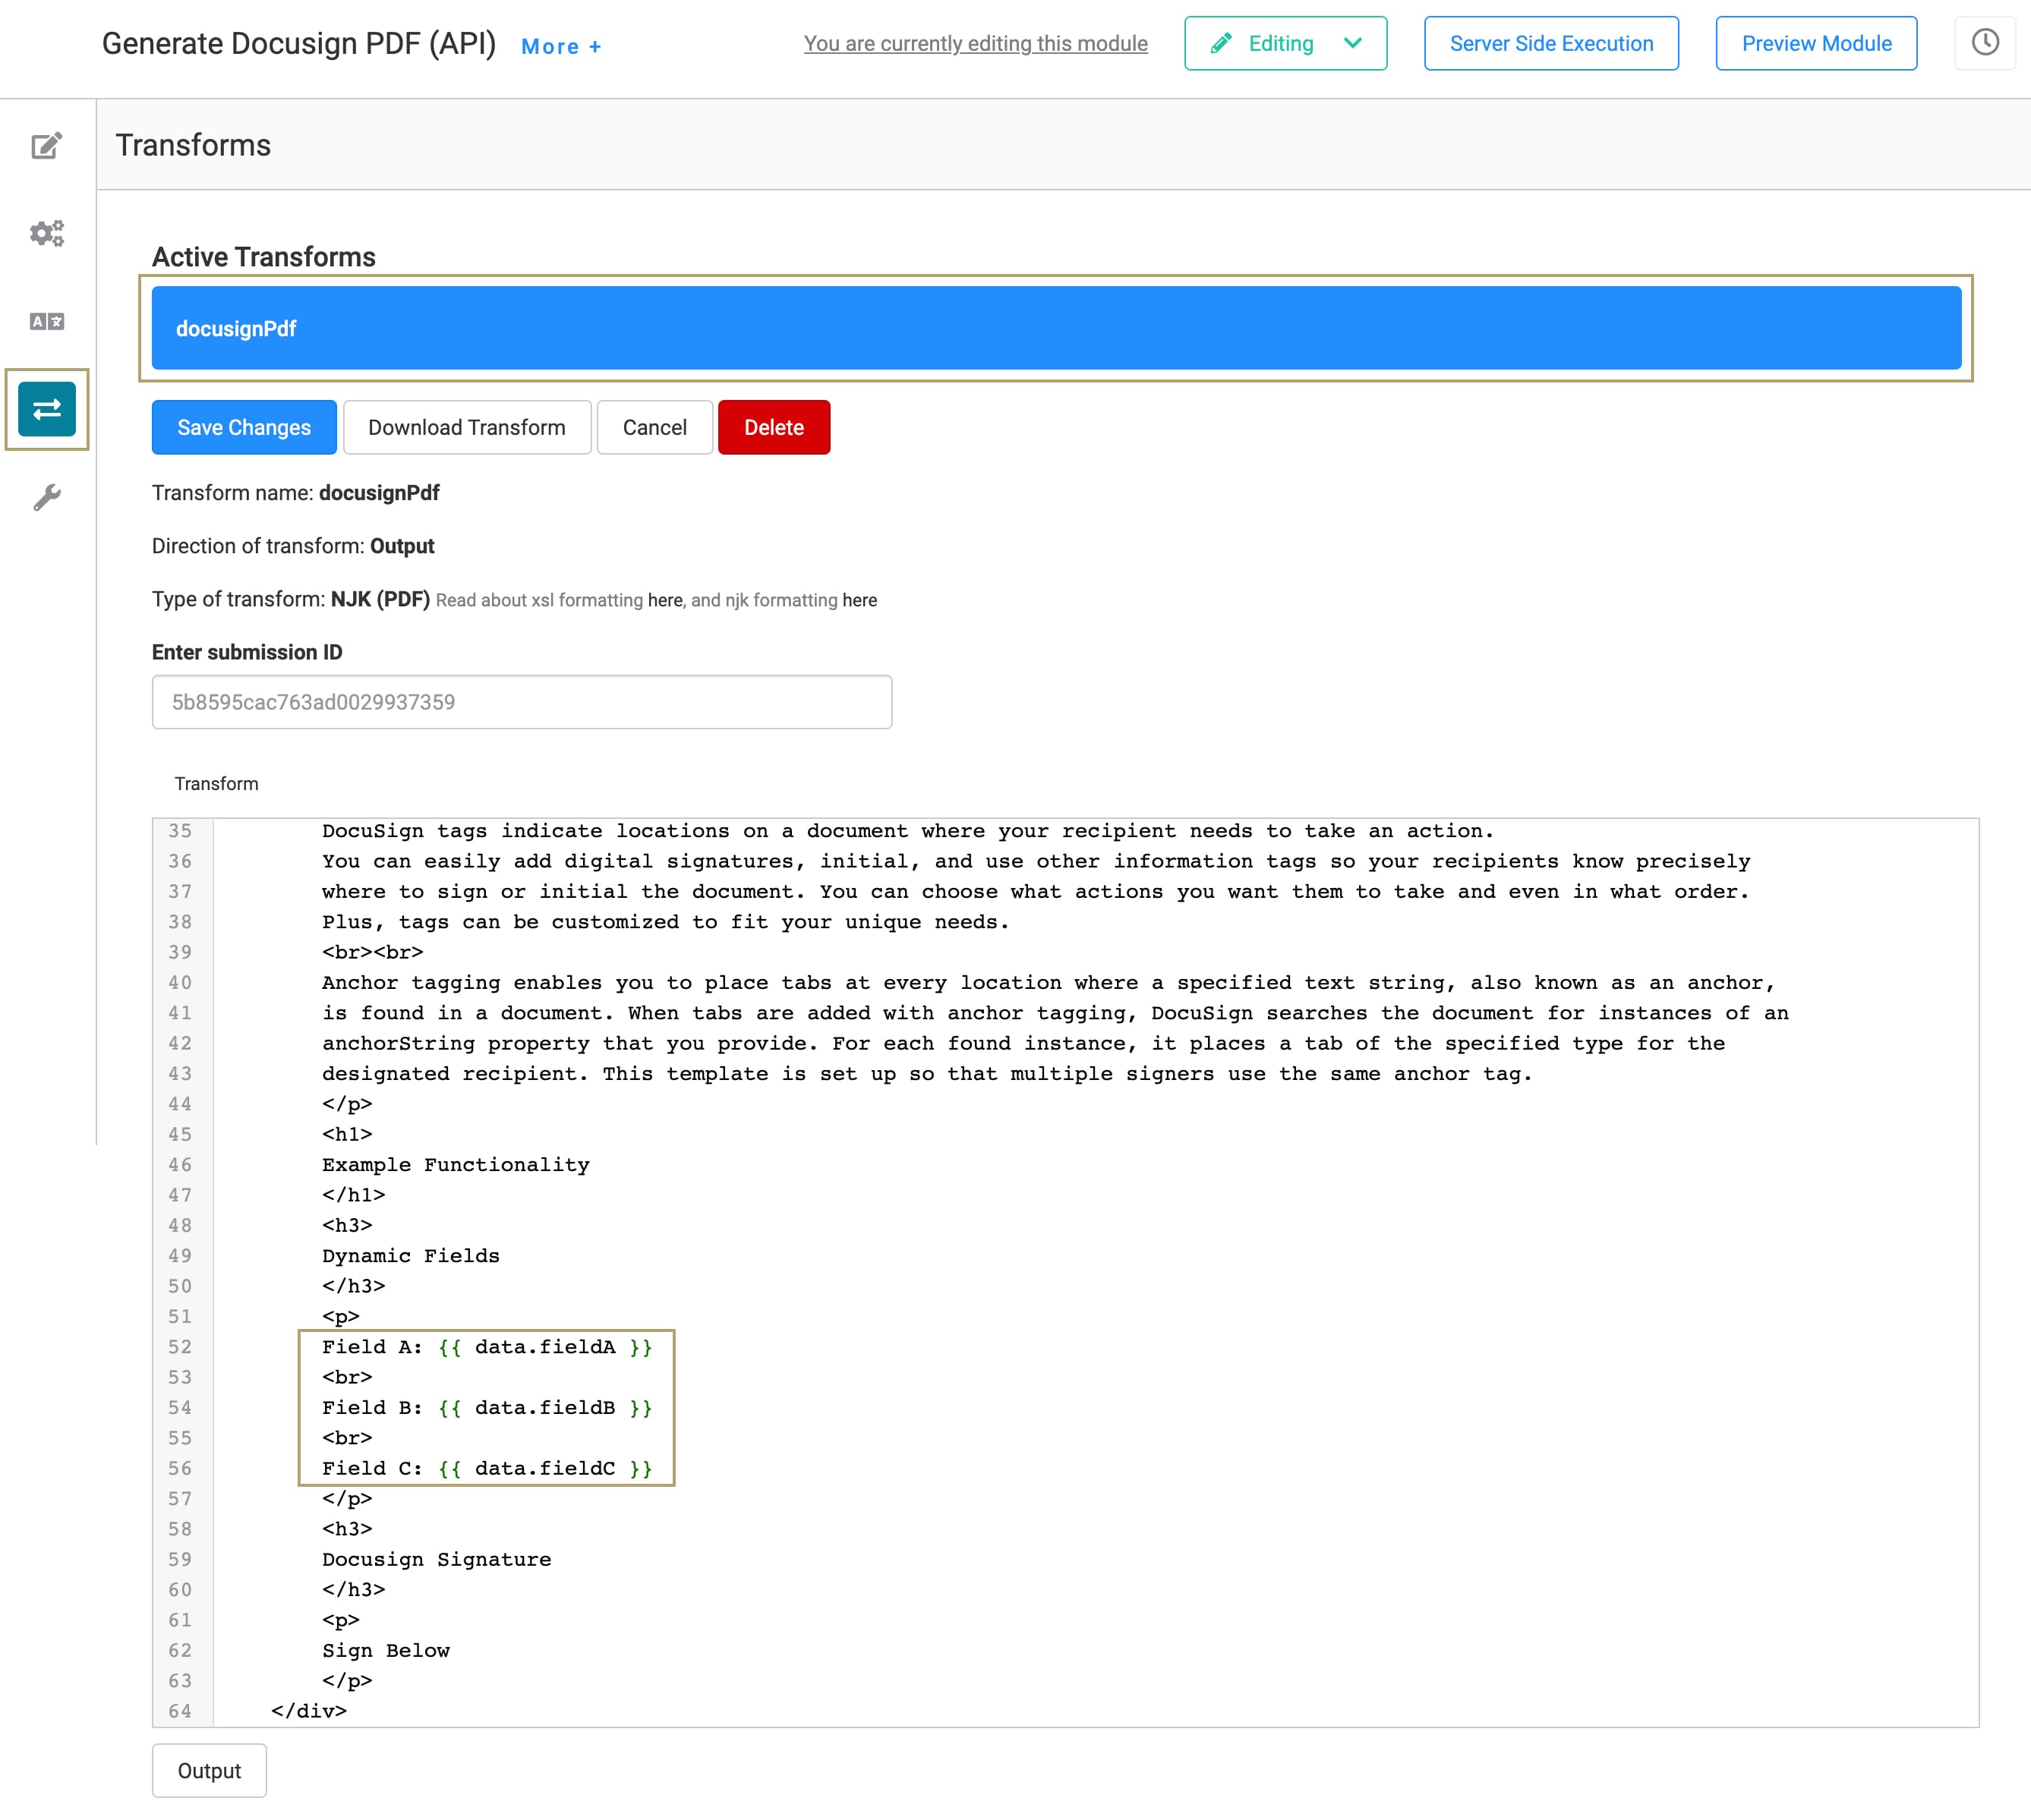Screen dimensions: 2031x1820
Task: Click 'You are currently editing this module' link
Action: click(x=976, y=43)
